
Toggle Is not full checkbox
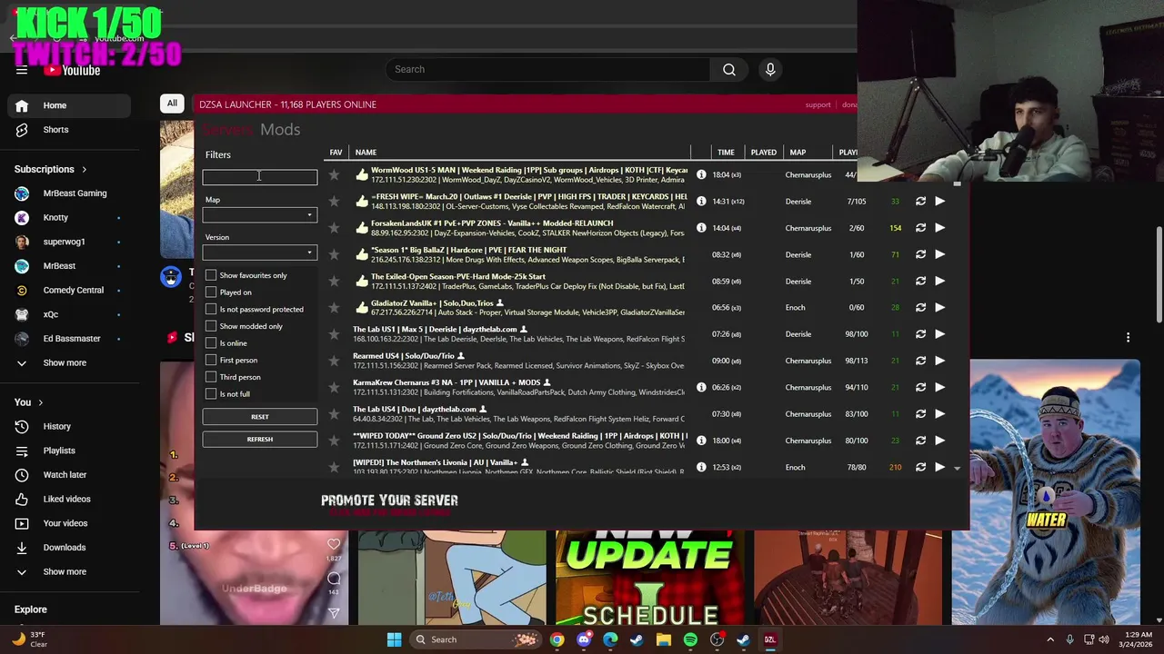click(211, 394)
